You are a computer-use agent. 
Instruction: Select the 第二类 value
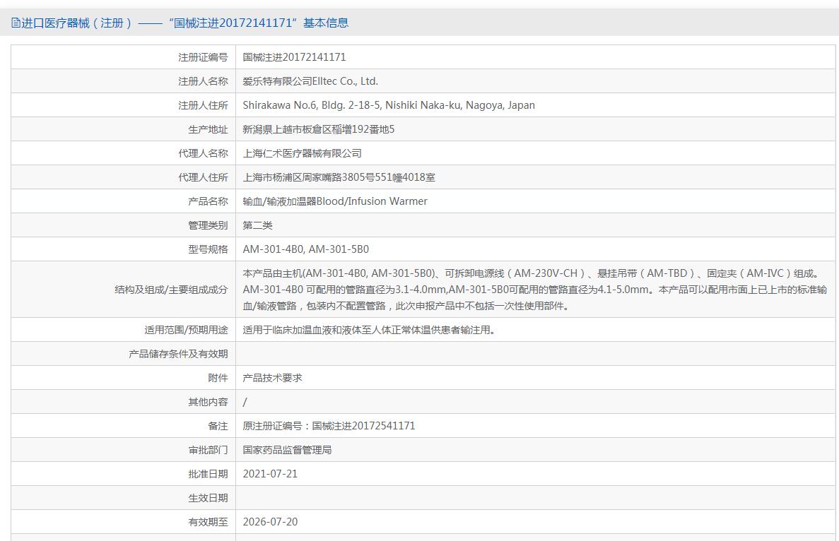coord(257,225)
